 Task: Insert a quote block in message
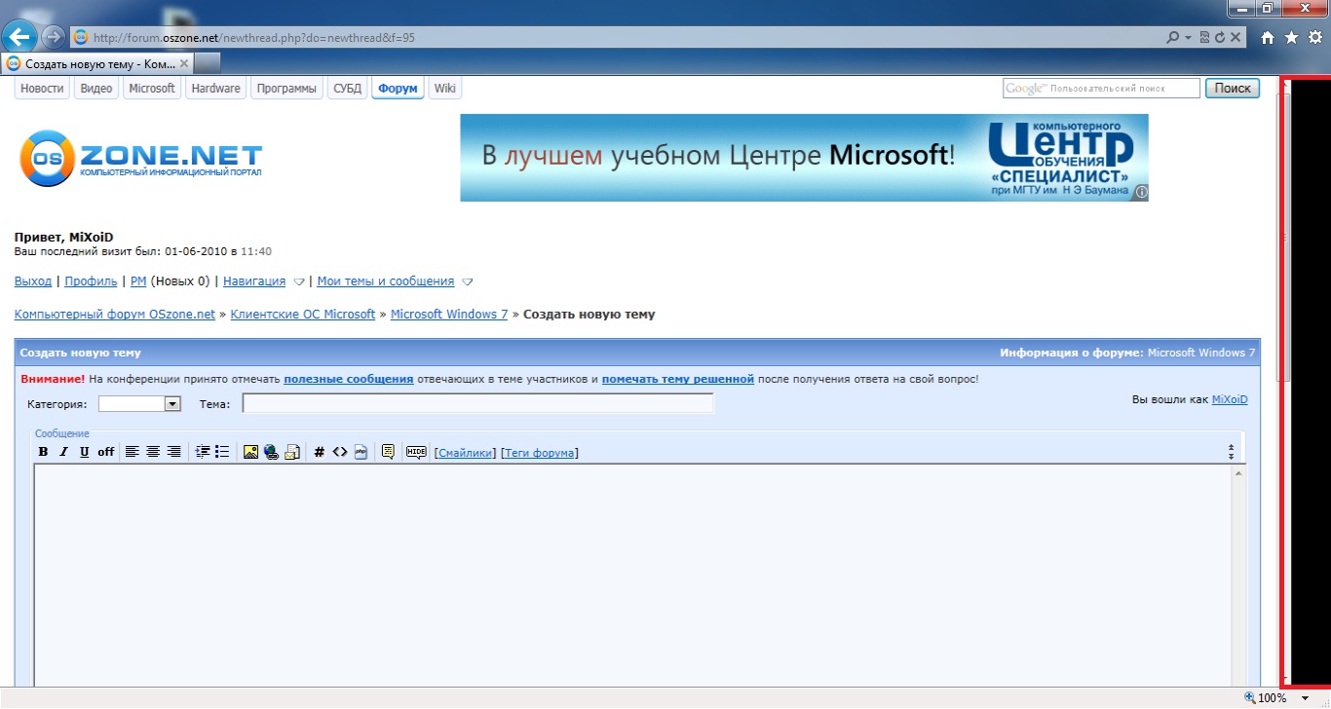coord(388,452)
